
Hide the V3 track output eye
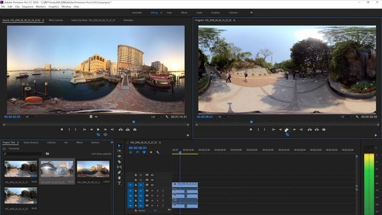click(152, 175)
